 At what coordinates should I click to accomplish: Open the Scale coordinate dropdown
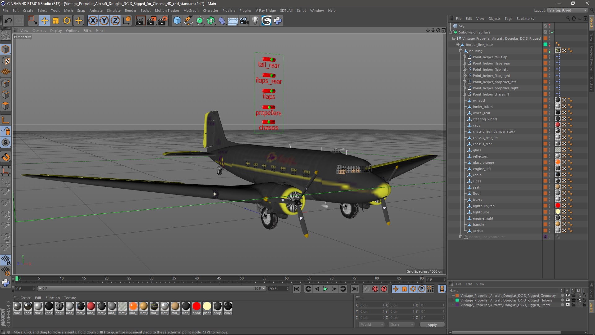(402, 324)
